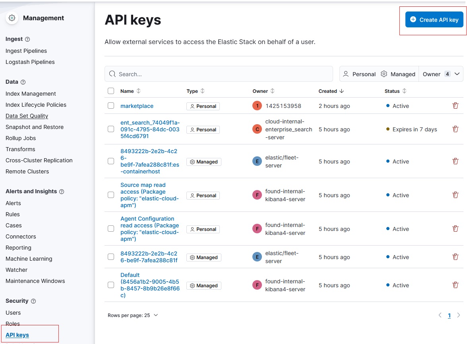Select the checkbox on the ent_search key row
The image size is (467, 344).
pyautogui.click(x=111, y=129)
